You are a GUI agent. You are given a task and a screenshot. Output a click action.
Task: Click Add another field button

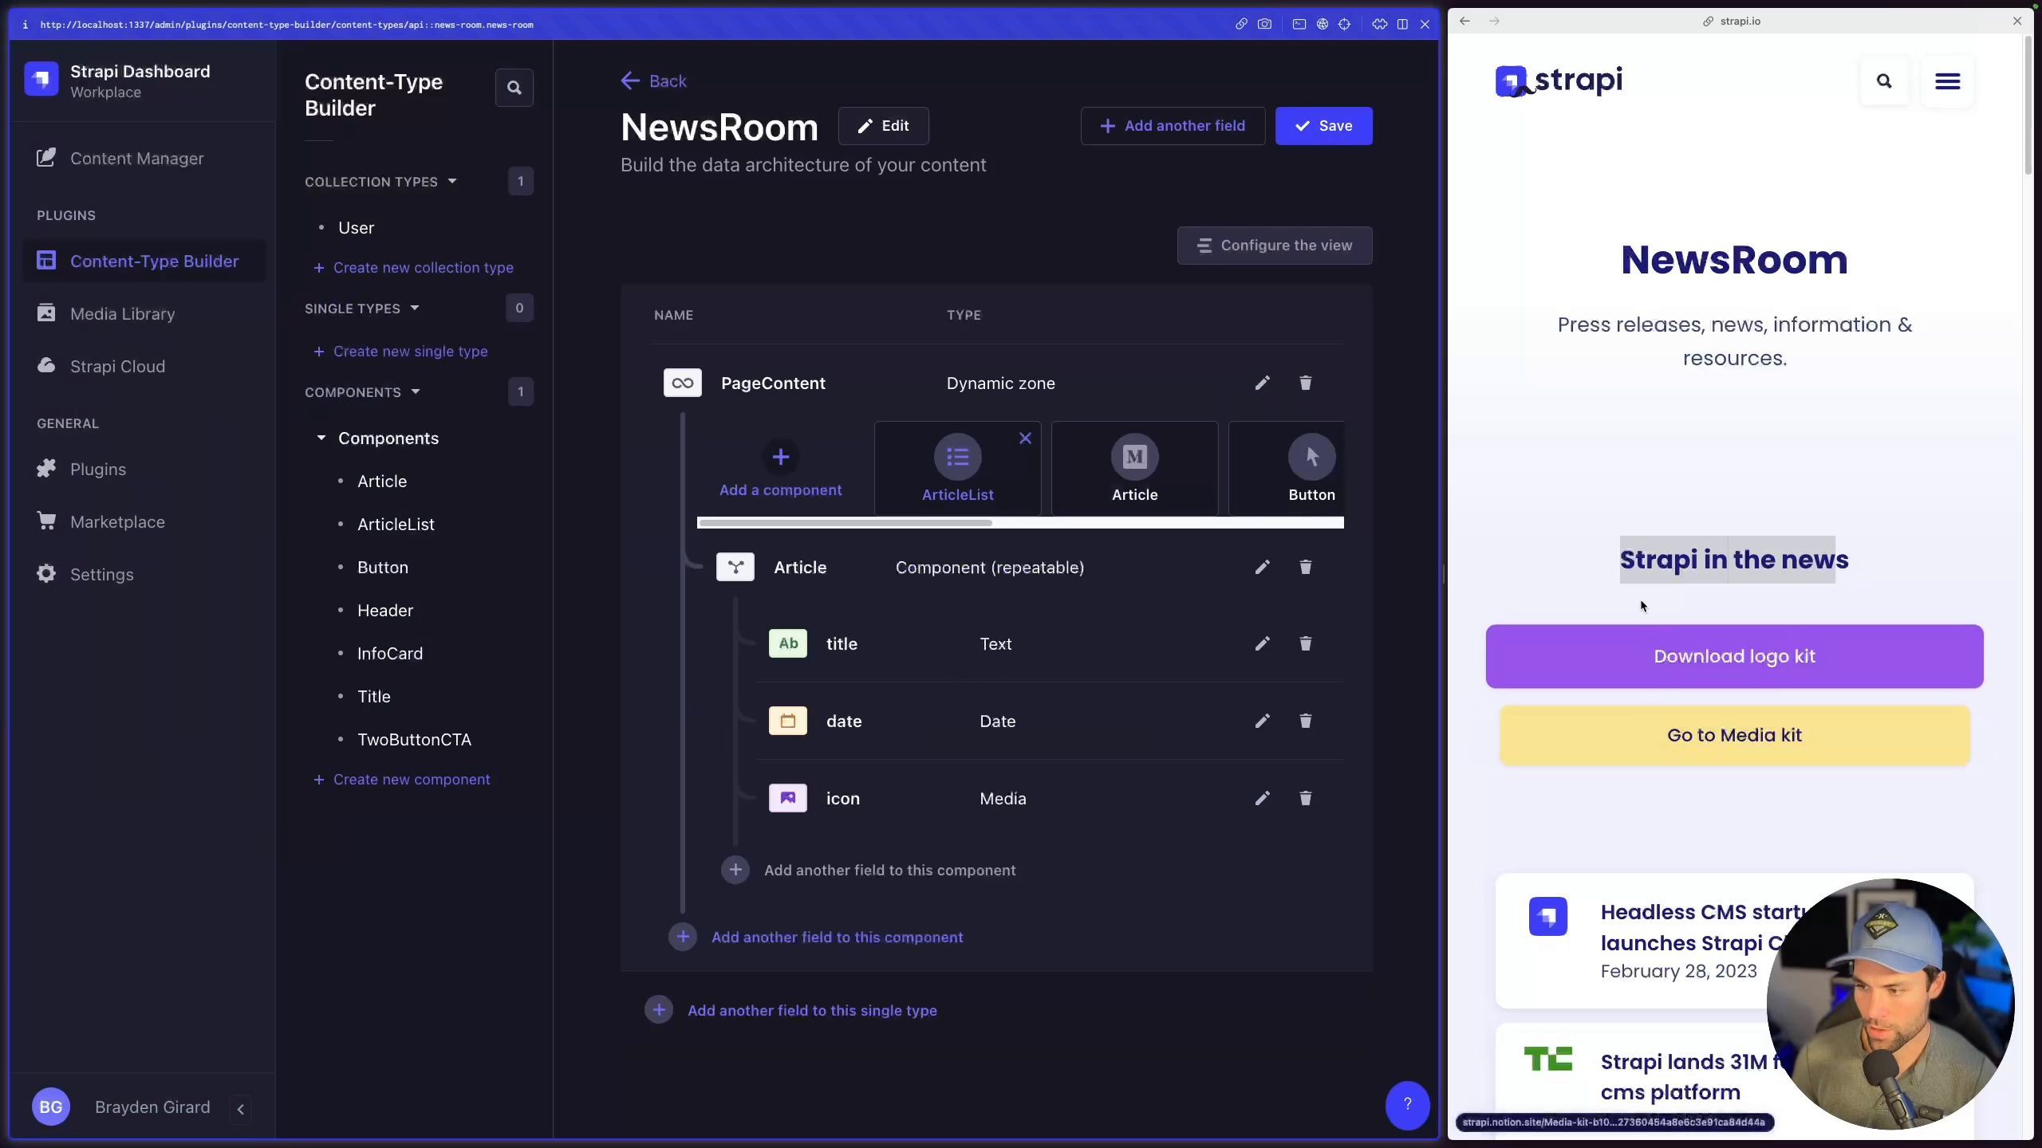point(1173,126)
